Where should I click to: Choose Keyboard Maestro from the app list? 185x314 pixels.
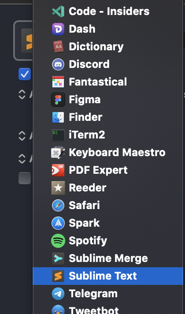click(108, 153)
